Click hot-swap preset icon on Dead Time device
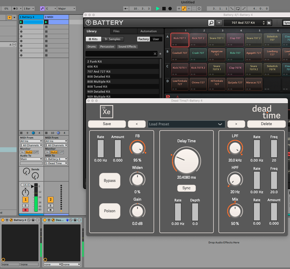The height and width of the screenshot is (269, 290). [71, 220]
